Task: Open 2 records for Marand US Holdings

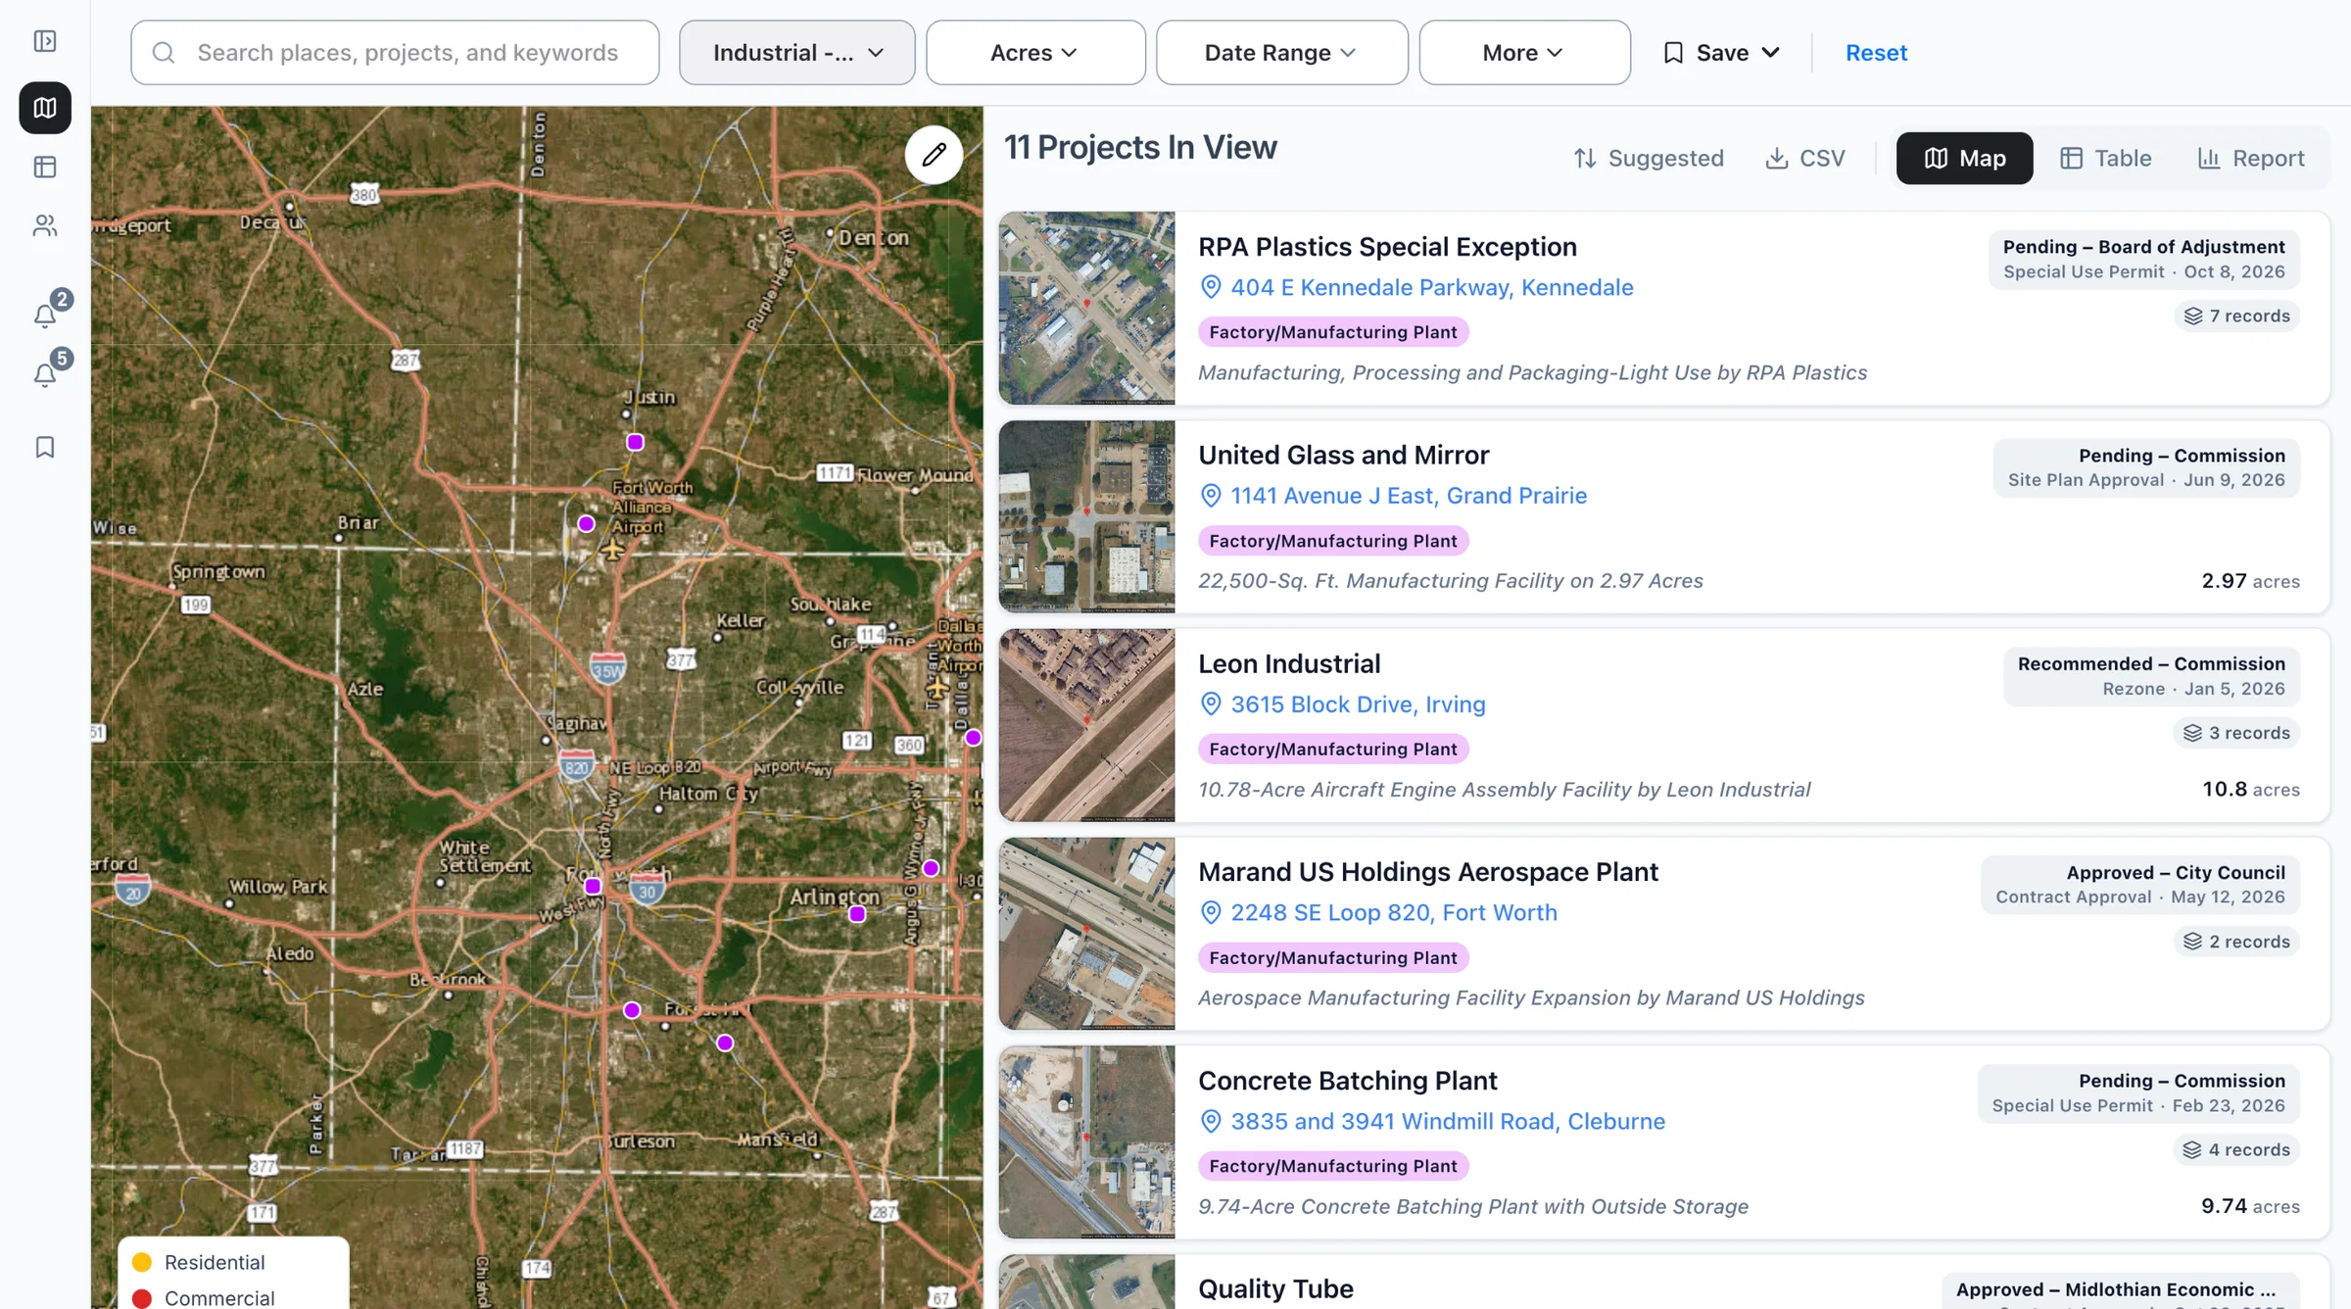Action: pos(2237,942)
